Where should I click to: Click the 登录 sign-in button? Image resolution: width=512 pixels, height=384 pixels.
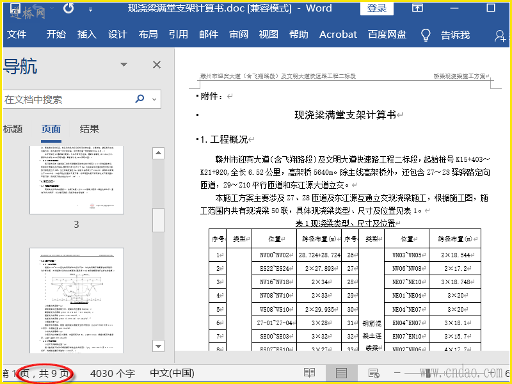coord(377,8)
